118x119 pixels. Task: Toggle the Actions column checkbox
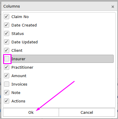coord(7,101)
